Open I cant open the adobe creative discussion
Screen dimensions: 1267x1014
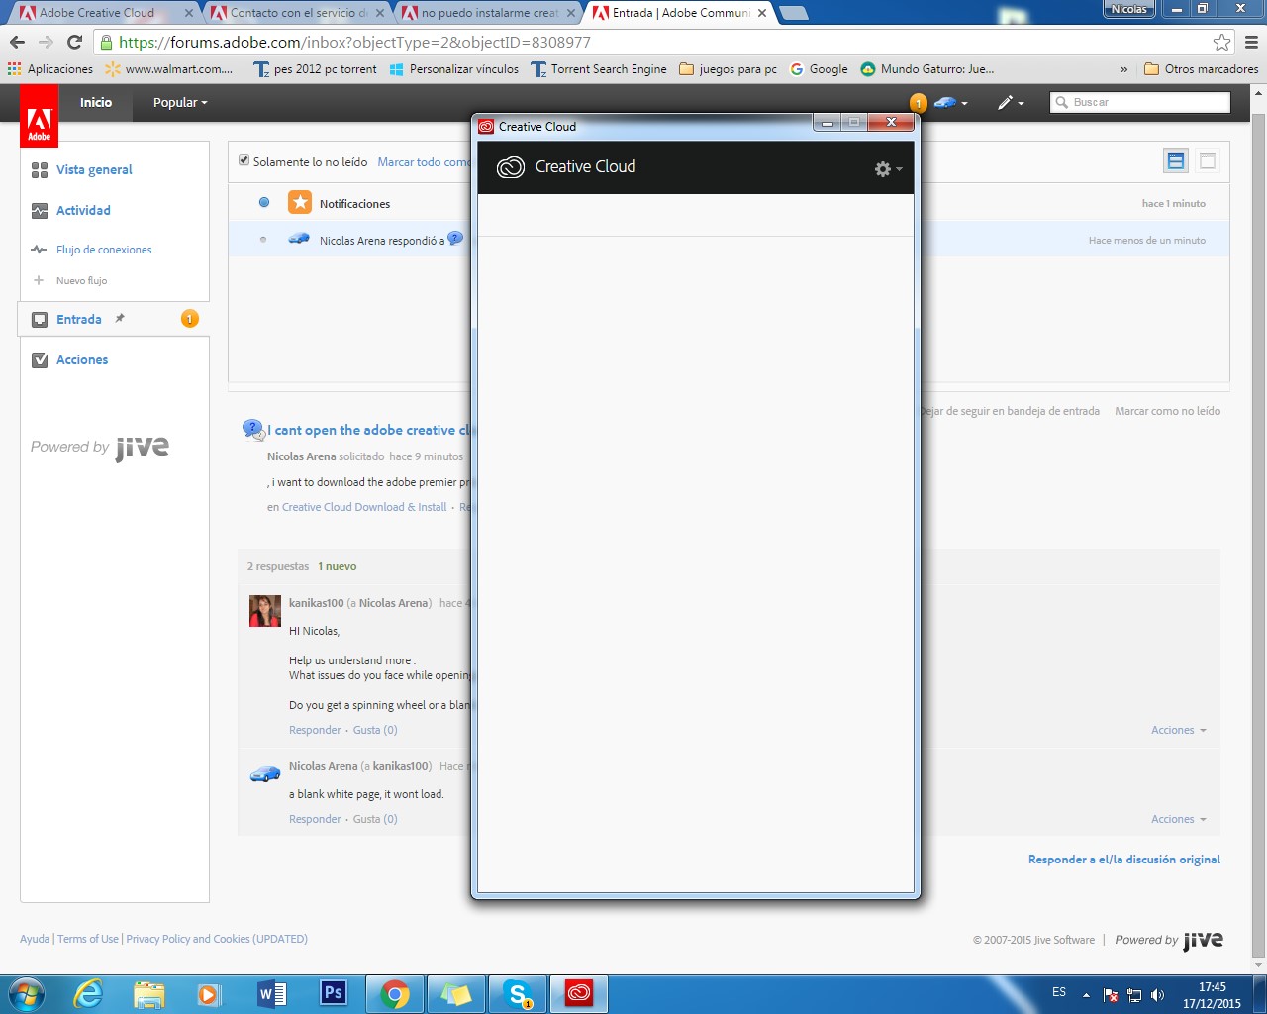click(370, 430)
